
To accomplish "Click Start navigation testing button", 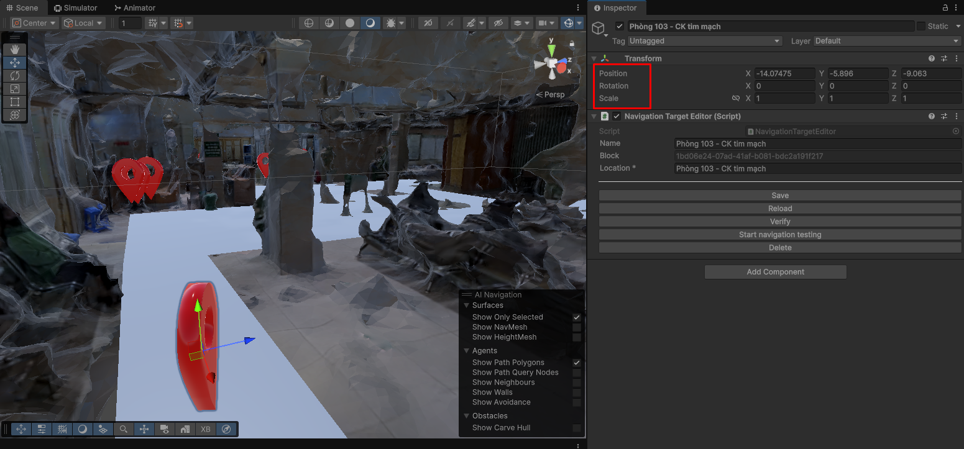I will 779,235.
